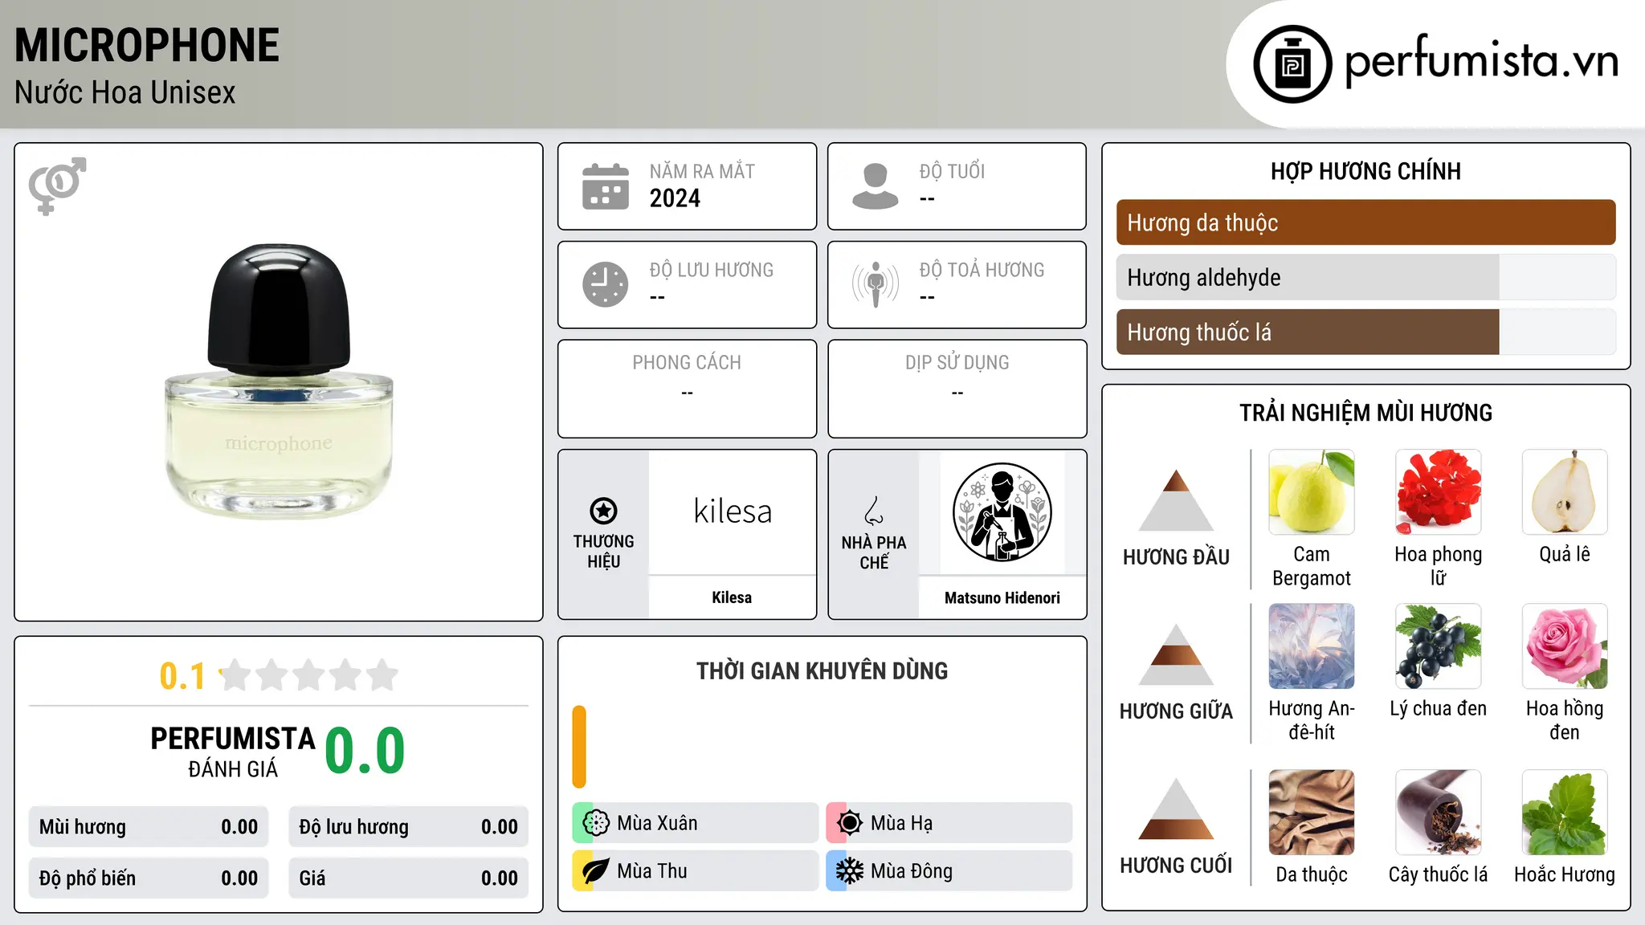Click the DỊP SỬ DỤNG card
Viewport: 1645px width, 925px height.
coord(957,389)
